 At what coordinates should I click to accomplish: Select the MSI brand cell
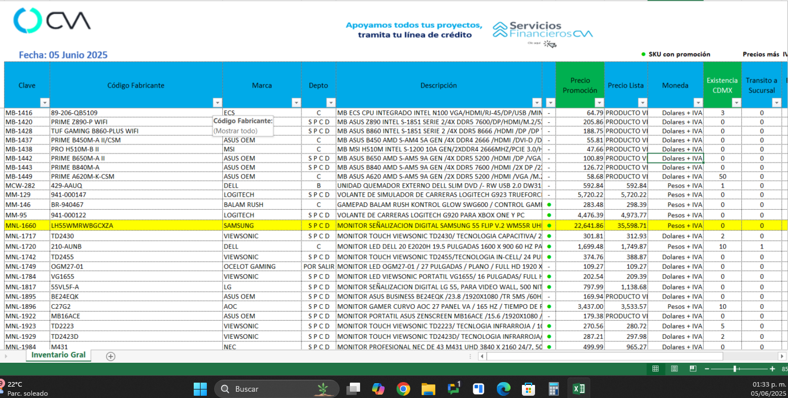pyautogui.click(x=262, y=149)
